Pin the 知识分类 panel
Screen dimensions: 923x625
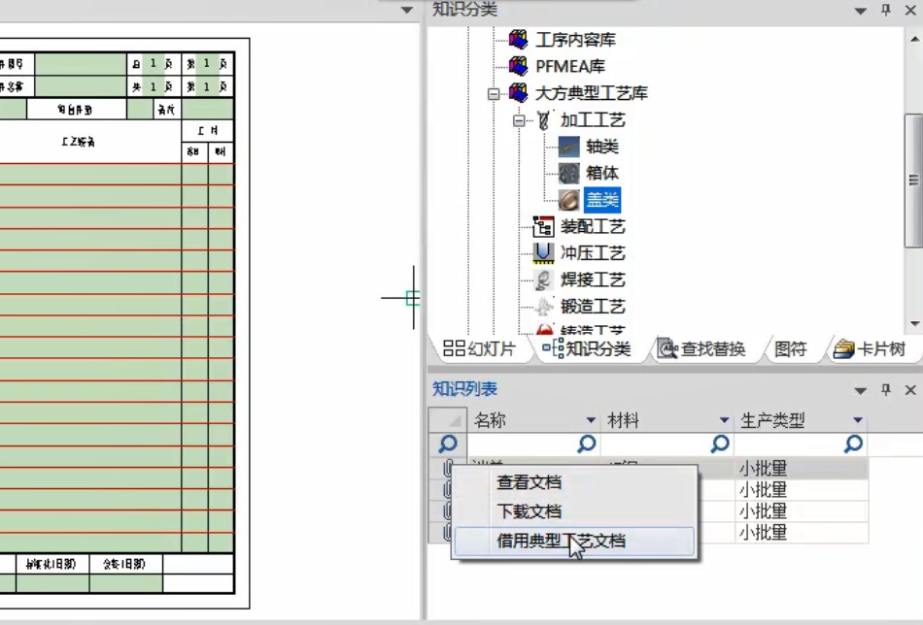pyautogui.click(x=885, y=11)
